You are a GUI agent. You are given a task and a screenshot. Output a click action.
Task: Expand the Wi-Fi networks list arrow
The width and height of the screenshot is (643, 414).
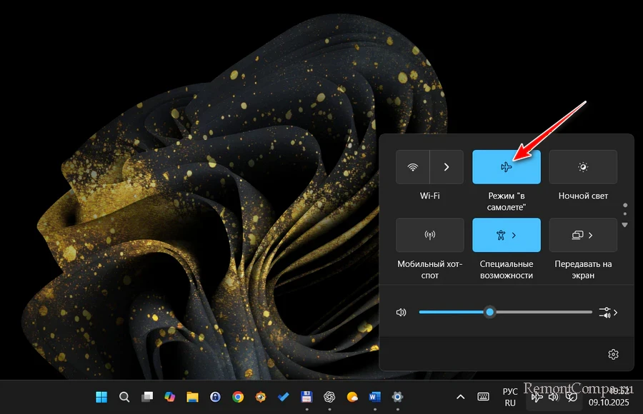[447, 167]
